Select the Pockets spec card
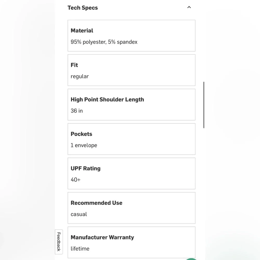The height and width of the screenshot is (260, 260). 132,139
